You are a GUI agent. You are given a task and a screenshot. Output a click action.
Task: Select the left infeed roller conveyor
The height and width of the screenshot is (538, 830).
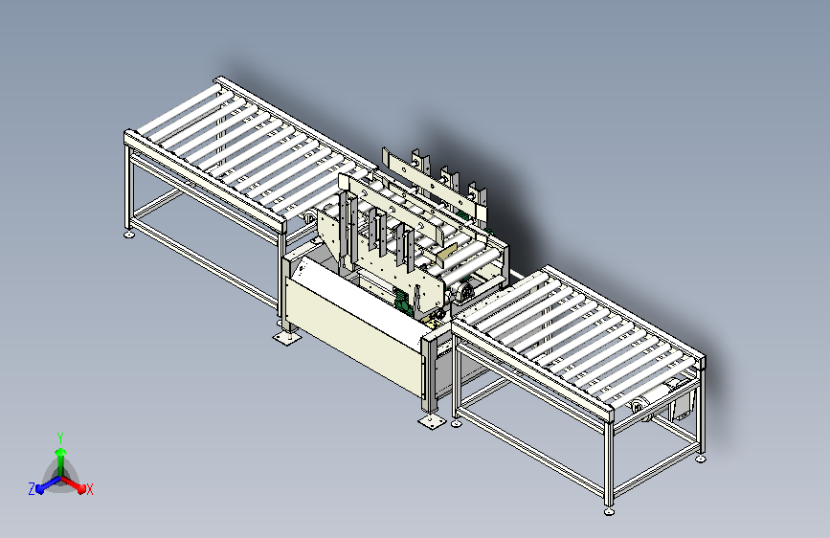(x=249, y=159)
